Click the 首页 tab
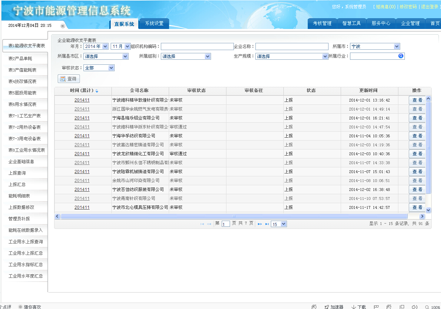The image size is (441, 309). click(x=433, y=23)
